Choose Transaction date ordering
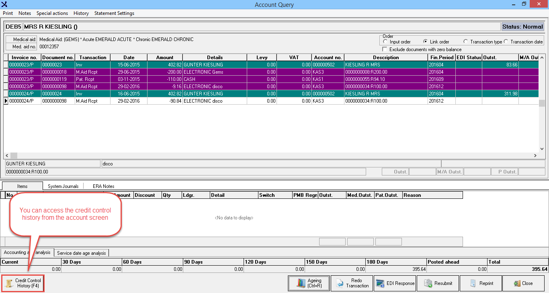Viewport: 549px width, 293px height. coord(506,42)
